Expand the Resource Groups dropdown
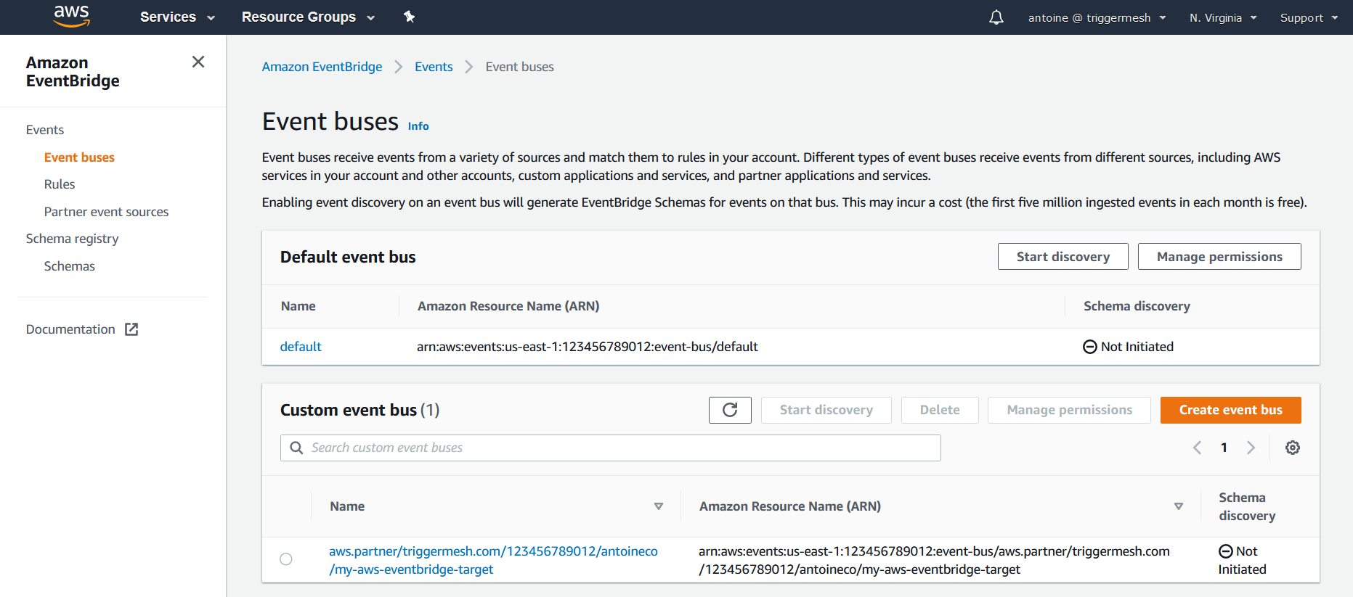1353x597 pixels. click(x=308, y=17)
